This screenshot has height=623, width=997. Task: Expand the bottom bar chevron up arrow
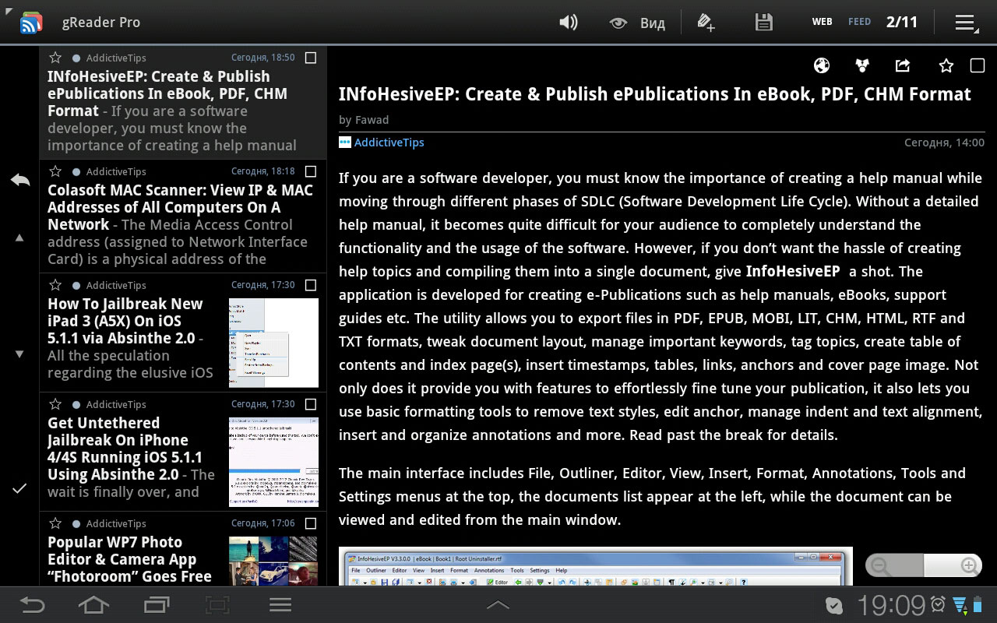498,604
